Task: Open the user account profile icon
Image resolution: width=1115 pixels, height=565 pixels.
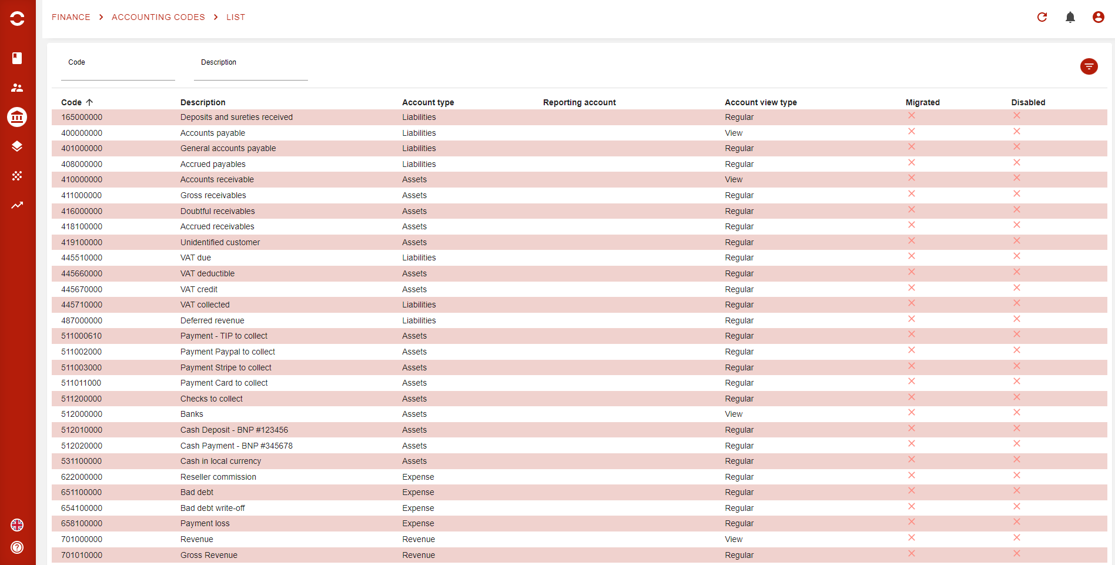Action: click(1098, 17)
